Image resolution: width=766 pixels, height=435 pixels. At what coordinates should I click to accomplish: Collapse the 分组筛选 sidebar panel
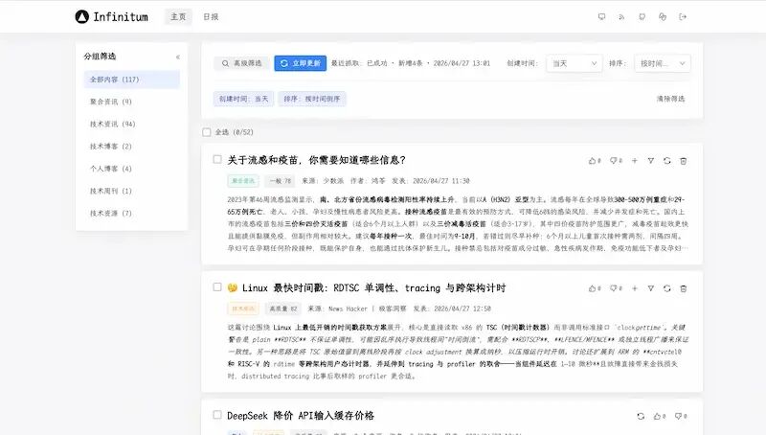178,57
